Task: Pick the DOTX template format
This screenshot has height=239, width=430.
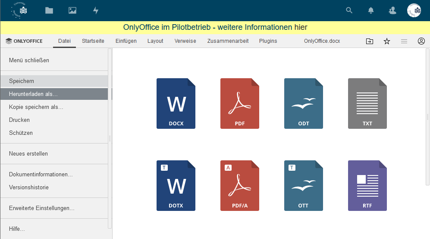Action: [176, 186]
